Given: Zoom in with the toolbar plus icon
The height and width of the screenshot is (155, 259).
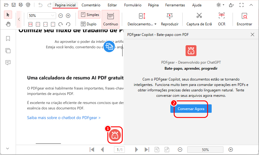Looking at the screenshot, I should click(68, 16).
